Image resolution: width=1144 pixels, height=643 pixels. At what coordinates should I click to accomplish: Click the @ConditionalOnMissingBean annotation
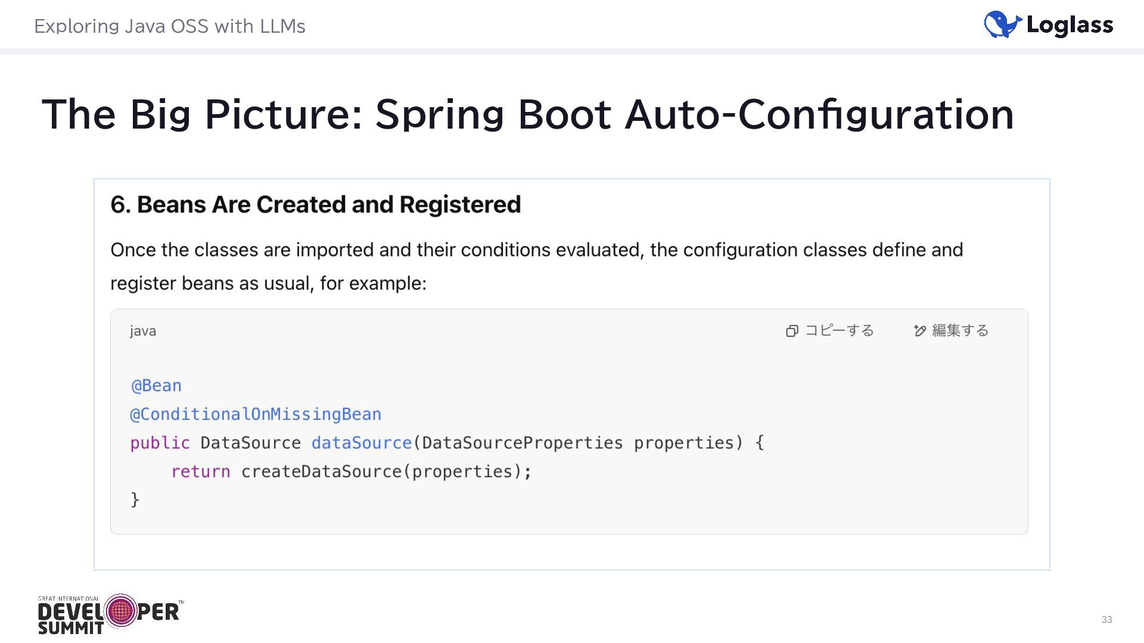[256, 414]
